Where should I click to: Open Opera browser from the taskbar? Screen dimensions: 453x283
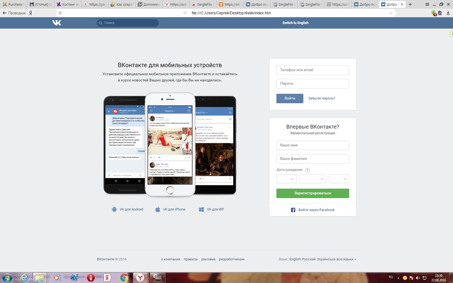(91, 278)
